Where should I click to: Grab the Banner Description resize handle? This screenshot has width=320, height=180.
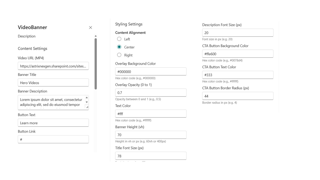click(x=87, y=107)
